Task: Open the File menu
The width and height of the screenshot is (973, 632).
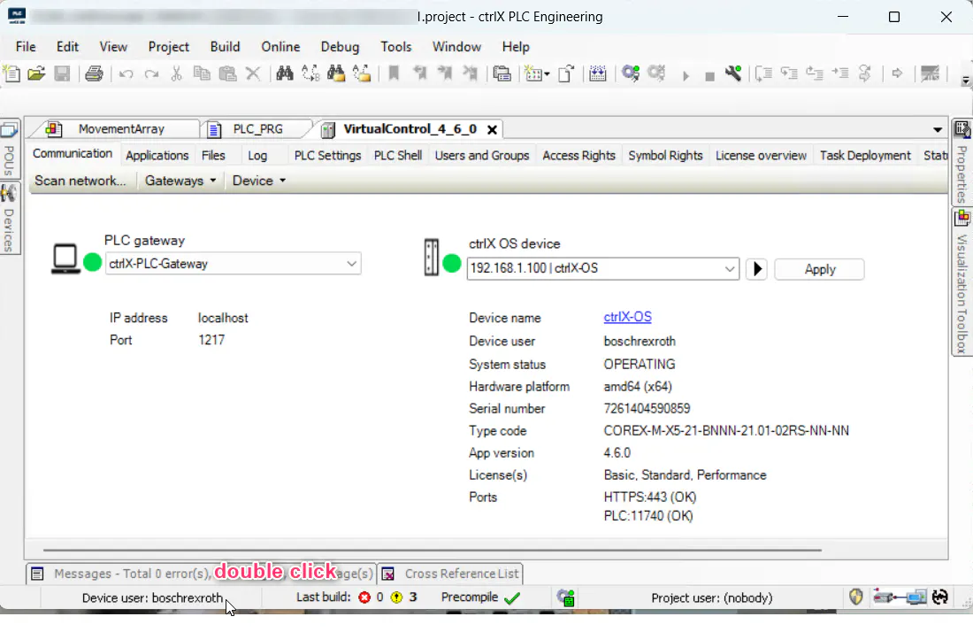Action: coord(26,47)
